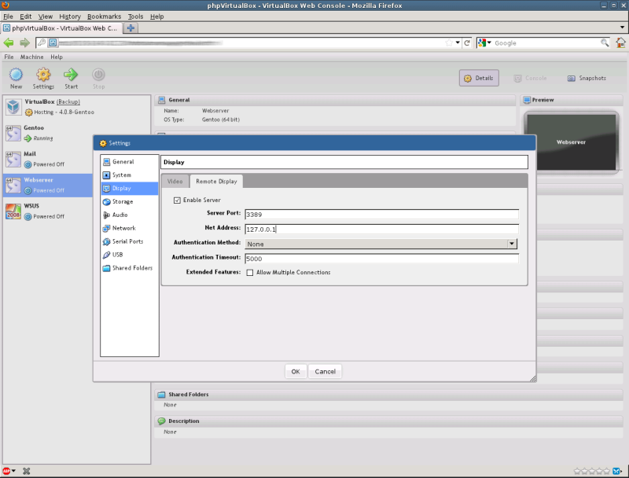Viewport: 629px width, 478px height.
Task: Open the Authentication Method dropdown
Action: (381, 244)
